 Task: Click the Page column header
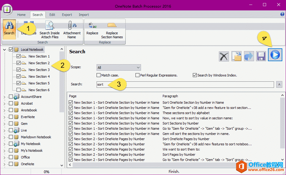[x=73, y=96]
